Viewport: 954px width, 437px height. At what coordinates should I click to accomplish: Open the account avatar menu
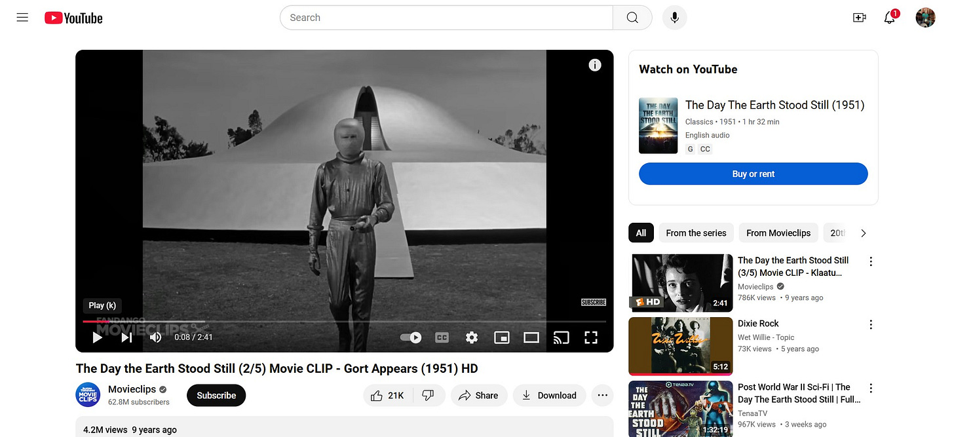925,18
